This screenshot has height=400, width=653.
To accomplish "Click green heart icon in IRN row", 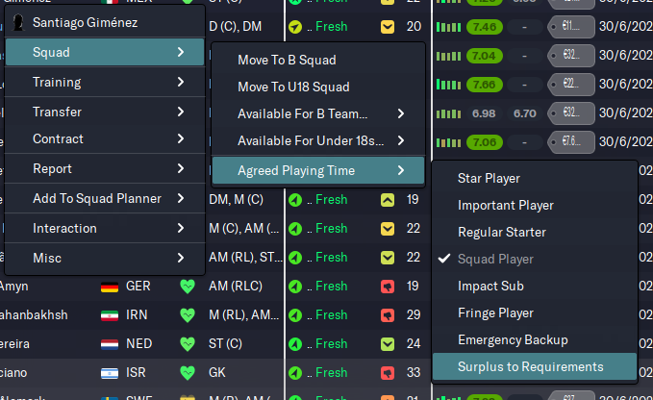I will [x=188, y=314].
